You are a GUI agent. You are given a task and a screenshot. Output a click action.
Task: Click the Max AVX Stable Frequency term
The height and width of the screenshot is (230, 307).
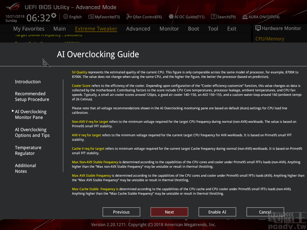click(91, 175)
